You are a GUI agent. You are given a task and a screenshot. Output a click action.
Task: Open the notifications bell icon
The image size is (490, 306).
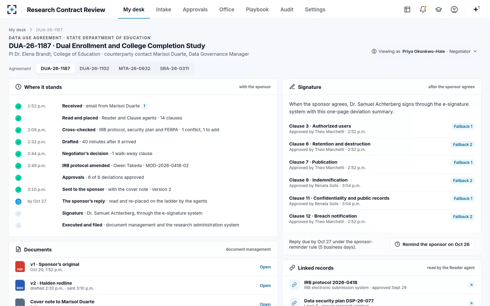[423, 10]
